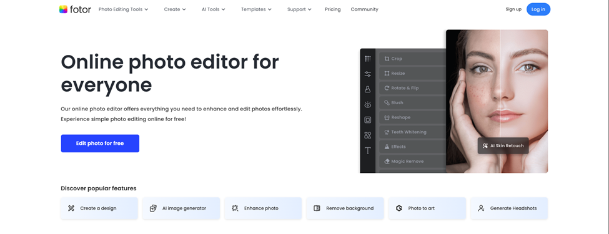Screen dimensions: 609x234
Task: Click the AI Skin Retouch badge
Action: [503, 145]
